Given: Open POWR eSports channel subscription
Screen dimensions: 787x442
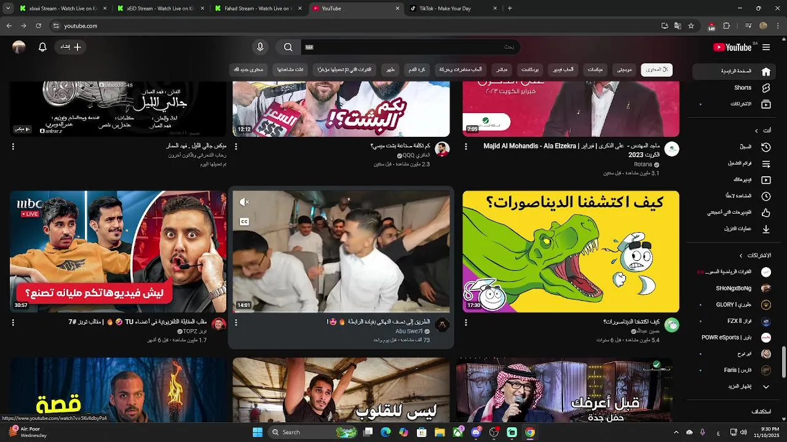Looking at the screenshot, I should 734,338.
